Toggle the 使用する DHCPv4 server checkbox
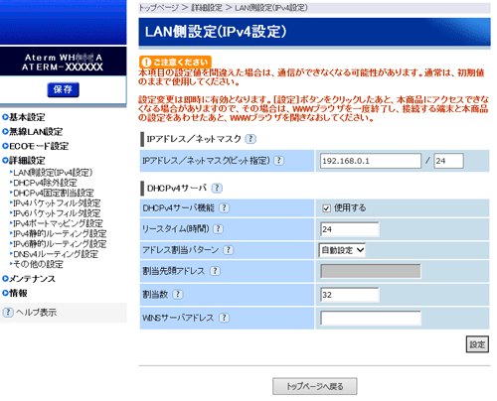Viewport: 497px width, 401px height. pyautogui.click(x=326, y=208)
